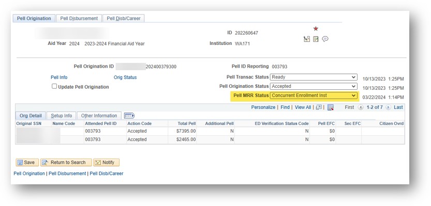
Task: Click the ID value 202260647
Action: coord(246,33)
